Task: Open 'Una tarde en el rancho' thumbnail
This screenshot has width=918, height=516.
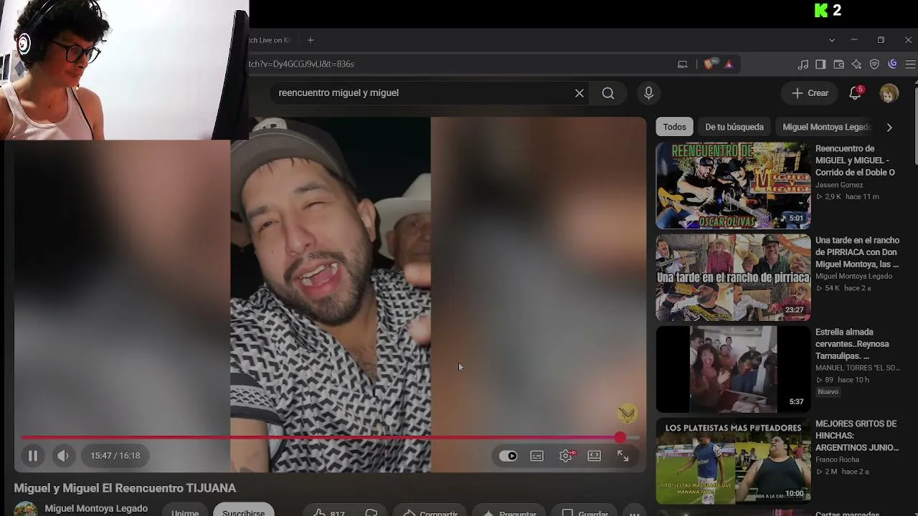Action: click(733, 277)
